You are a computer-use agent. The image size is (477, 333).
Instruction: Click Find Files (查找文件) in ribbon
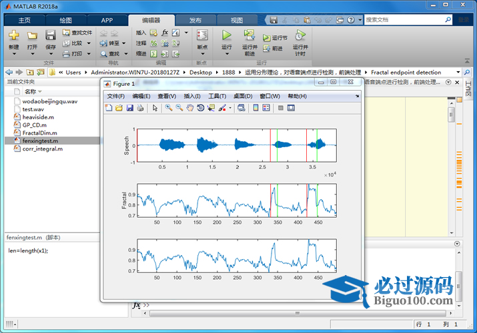coord(77,33)
